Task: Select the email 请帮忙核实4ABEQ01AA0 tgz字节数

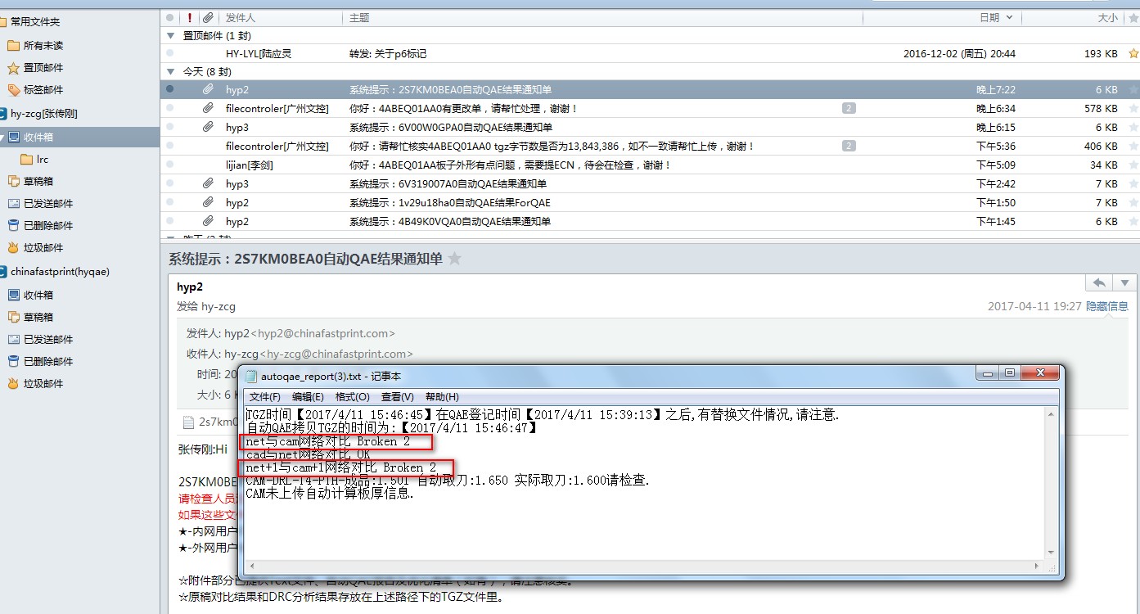Action: point(650,146)
